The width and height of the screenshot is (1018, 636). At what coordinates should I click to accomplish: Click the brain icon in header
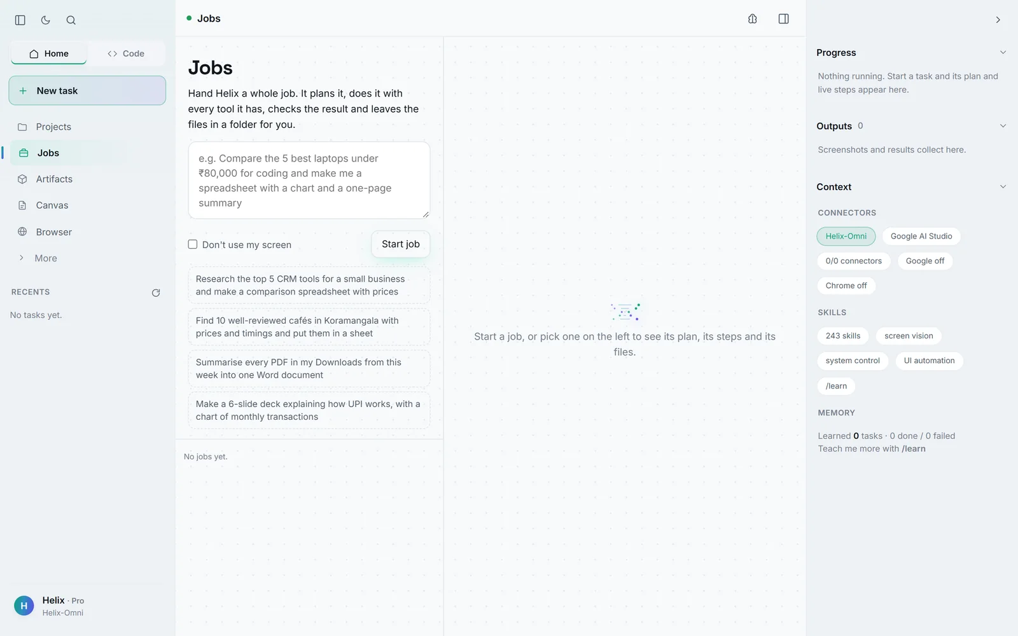point(752,18)
